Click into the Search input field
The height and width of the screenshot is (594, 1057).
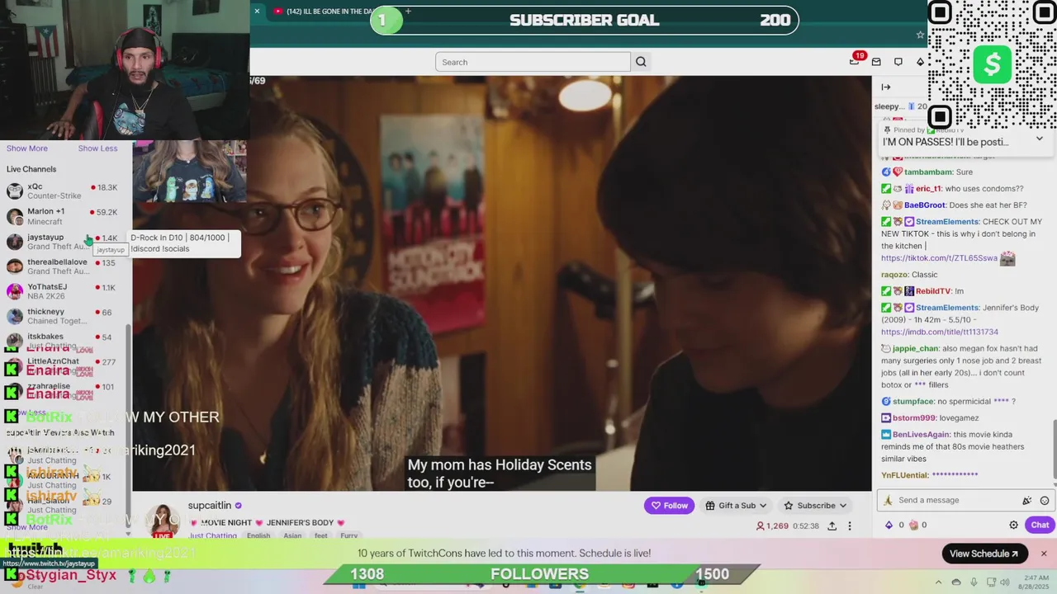pyautogui.click(x=533, y=62)
